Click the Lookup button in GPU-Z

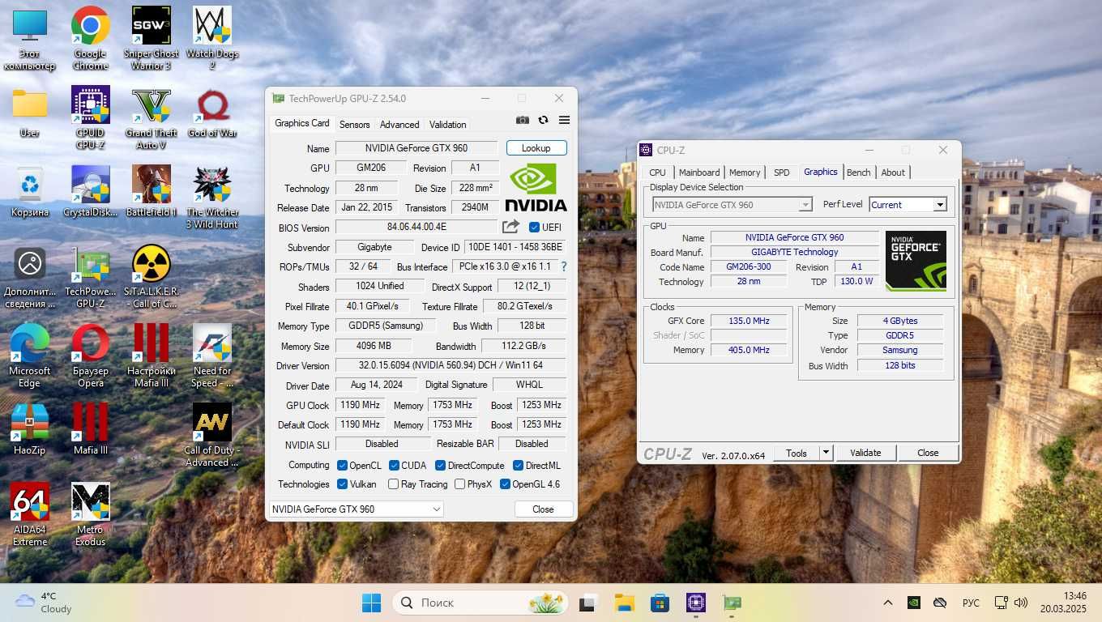[536, 148]
